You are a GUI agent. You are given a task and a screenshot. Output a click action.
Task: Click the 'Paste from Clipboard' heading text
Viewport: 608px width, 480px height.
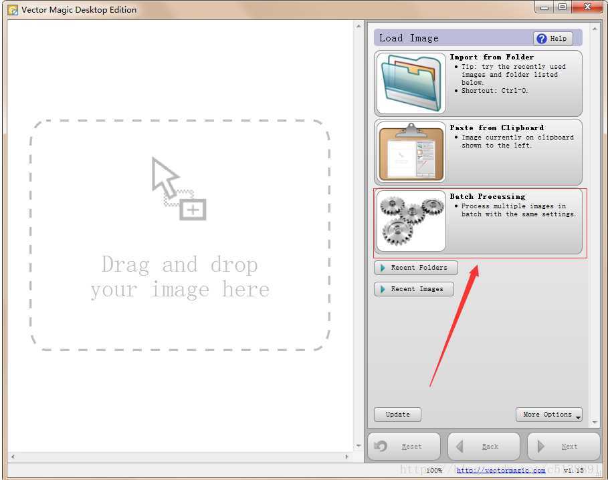point(496,128)
